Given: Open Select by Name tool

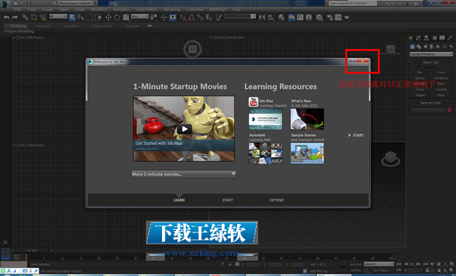Looking at the screenshot, I should [x=81, y=18].
